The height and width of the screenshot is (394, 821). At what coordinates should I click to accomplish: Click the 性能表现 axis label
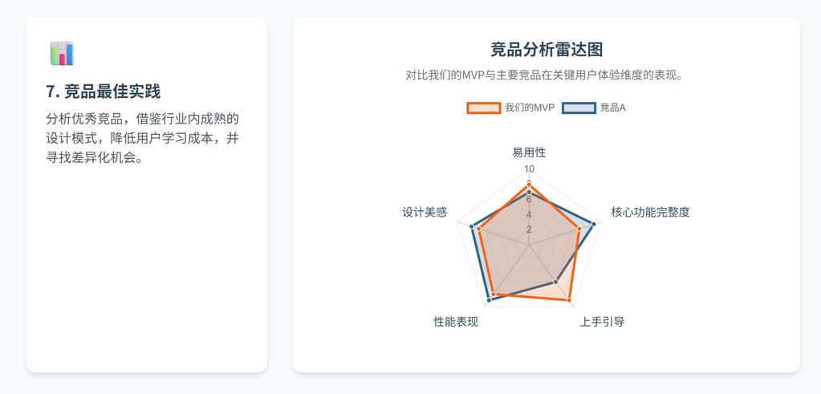point(456,321)
